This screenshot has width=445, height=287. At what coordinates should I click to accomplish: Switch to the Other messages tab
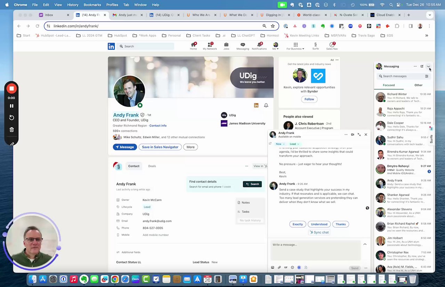pos(418,85)
